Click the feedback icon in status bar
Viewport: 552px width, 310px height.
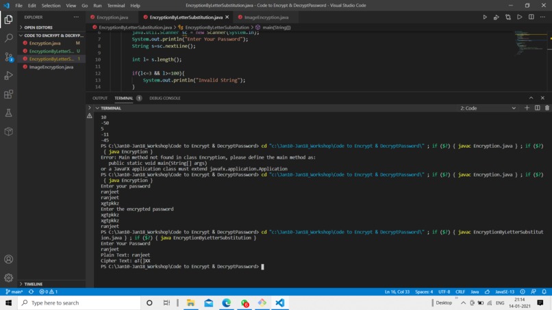point(534,292)
